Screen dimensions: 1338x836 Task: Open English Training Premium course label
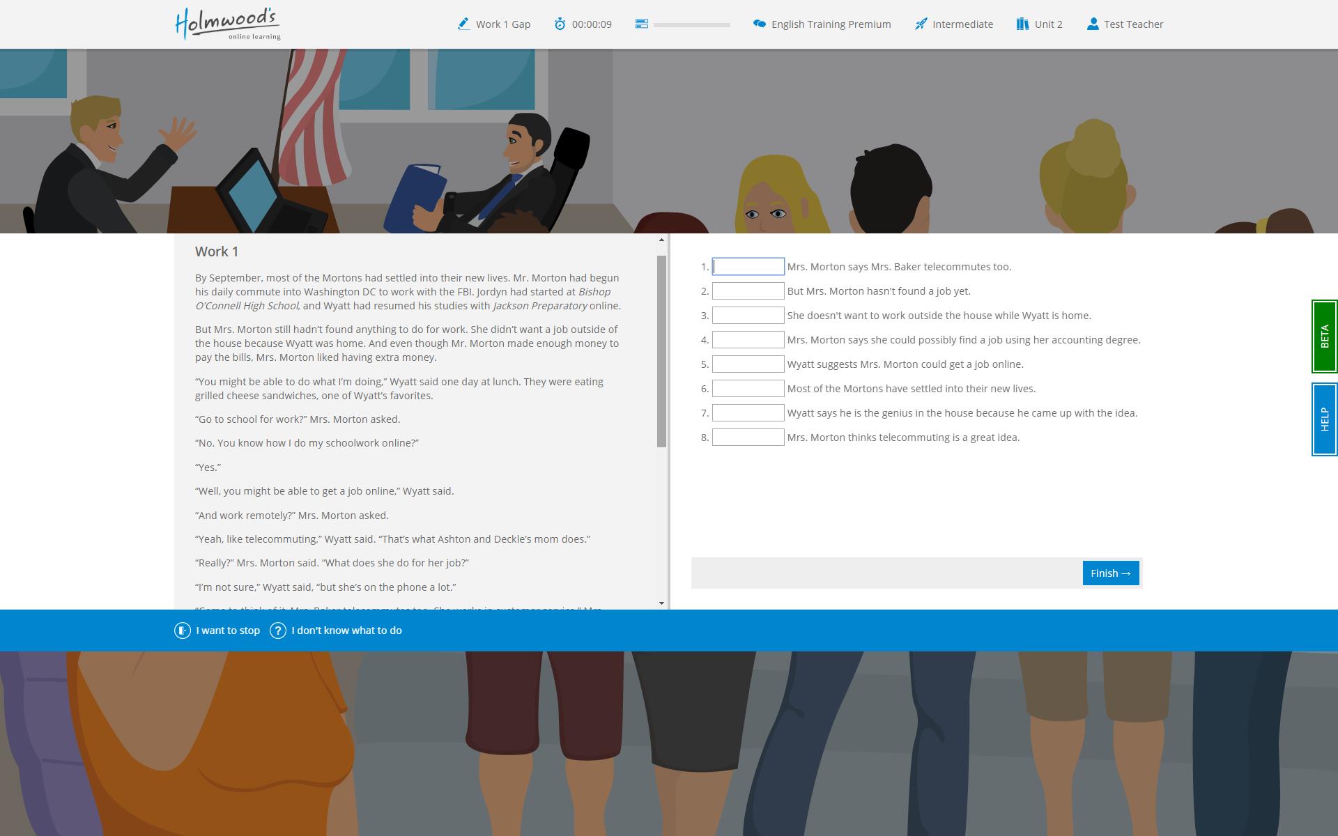831,24
